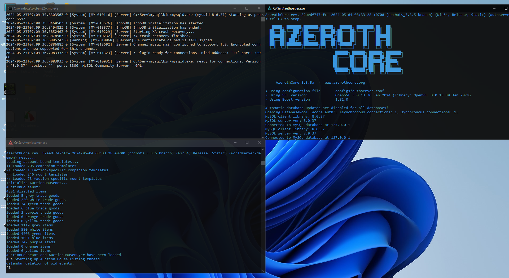Click 'loaded 4508 green items' line
The width and height of the screenshot is (509, 278).
[x=30, y=234]
